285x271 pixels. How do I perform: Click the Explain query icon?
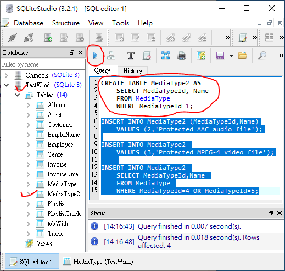[111, 56]
